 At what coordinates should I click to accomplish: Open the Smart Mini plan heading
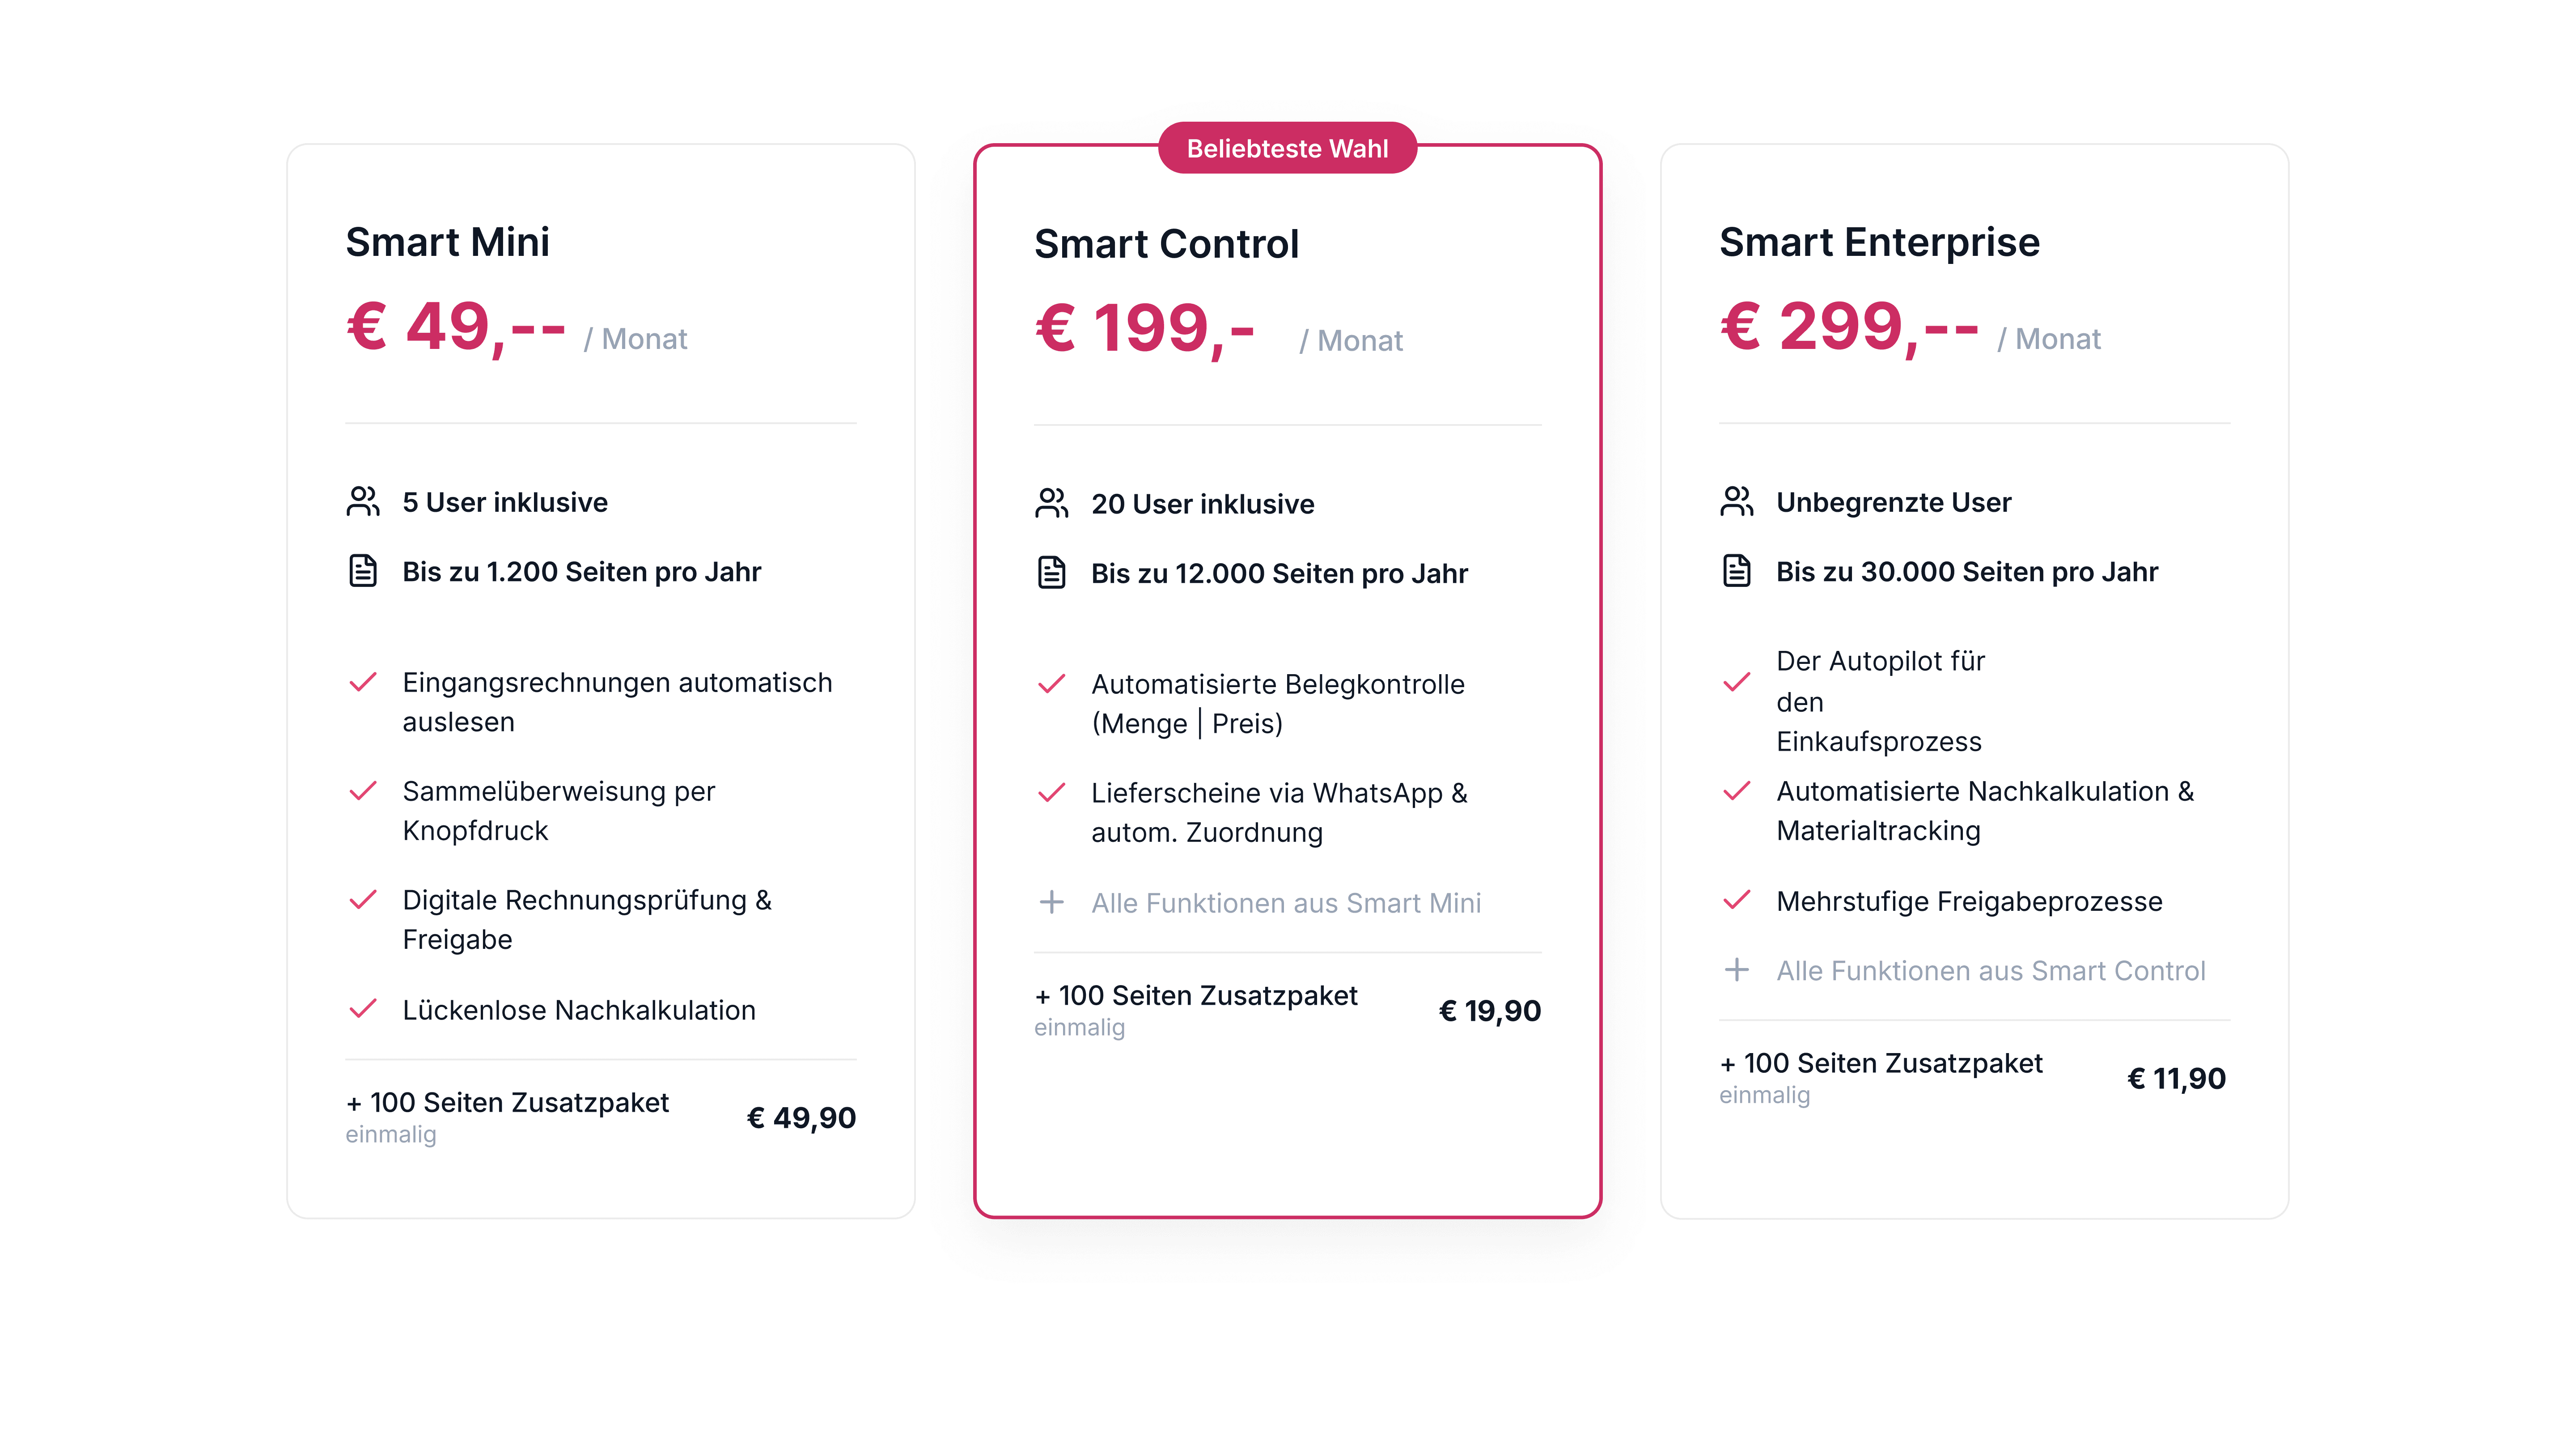447,242
